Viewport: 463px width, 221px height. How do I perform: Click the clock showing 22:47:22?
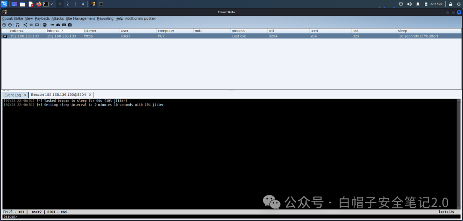[x=436, y=4]
